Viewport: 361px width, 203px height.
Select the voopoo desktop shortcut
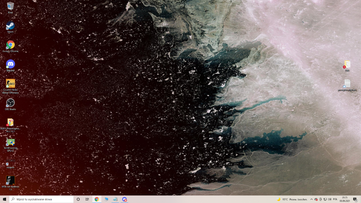tap(10, 163)
